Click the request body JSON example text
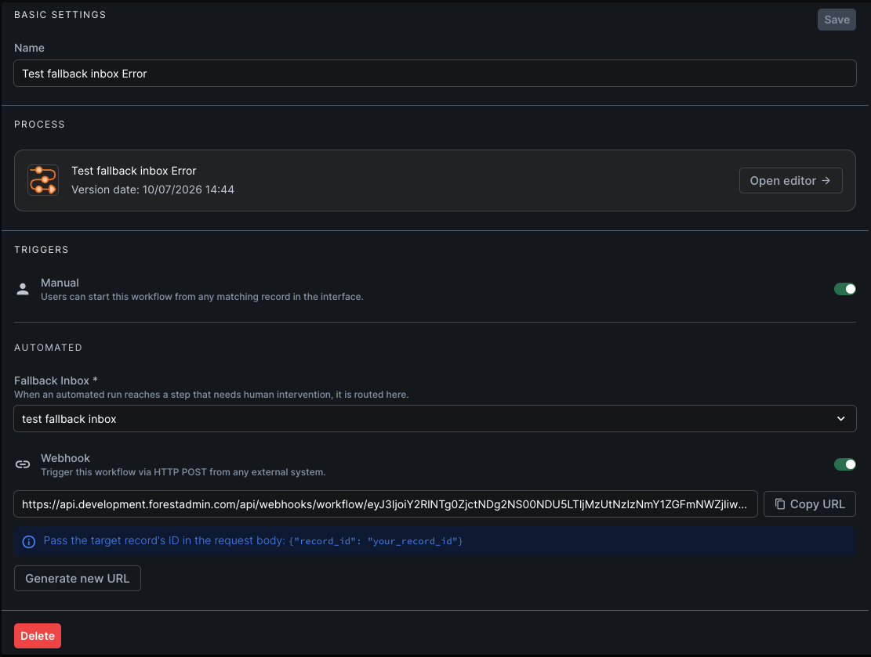This screenshot has width=871, height=657. pos(376,541)
